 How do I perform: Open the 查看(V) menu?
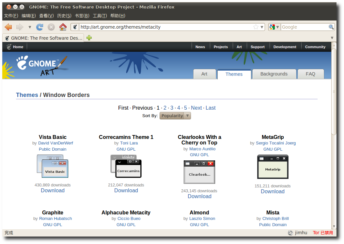pyautogui.click(x=47, y=16)
